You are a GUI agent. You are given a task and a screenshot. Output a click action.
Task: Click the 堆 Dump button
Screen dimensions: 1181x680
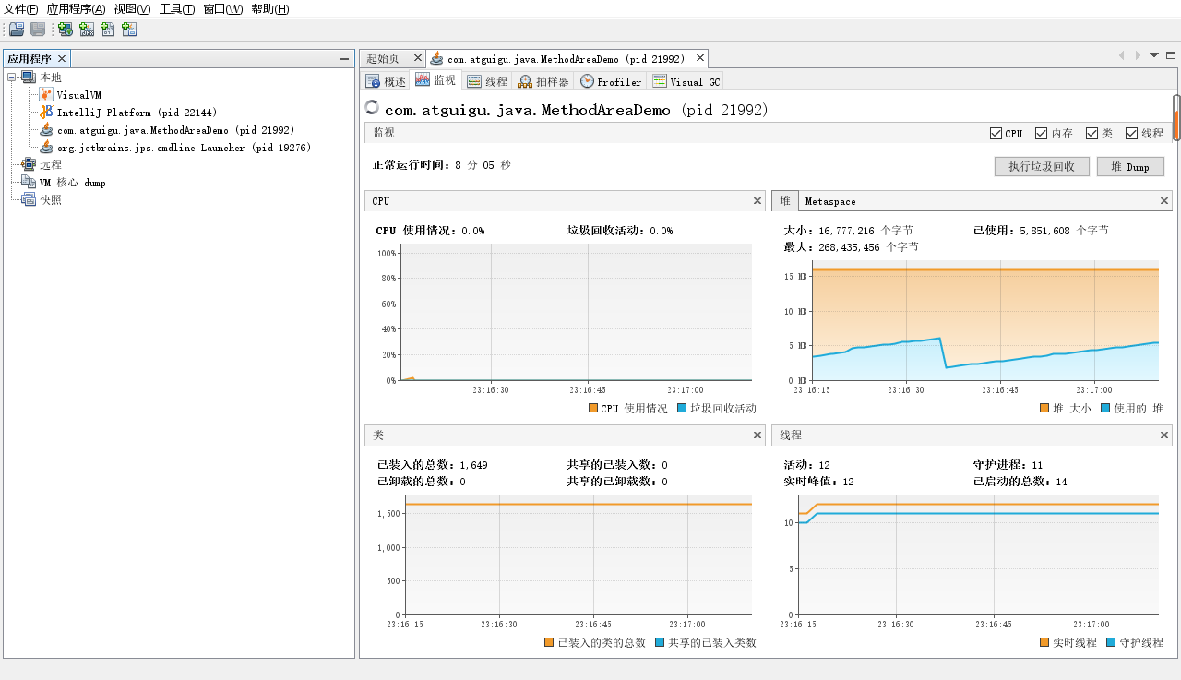tap(1130, 167)
